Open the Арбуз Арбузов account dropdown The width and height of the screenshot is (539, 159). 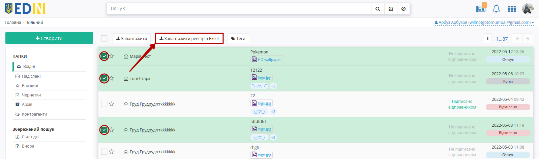tap(484, 23)
